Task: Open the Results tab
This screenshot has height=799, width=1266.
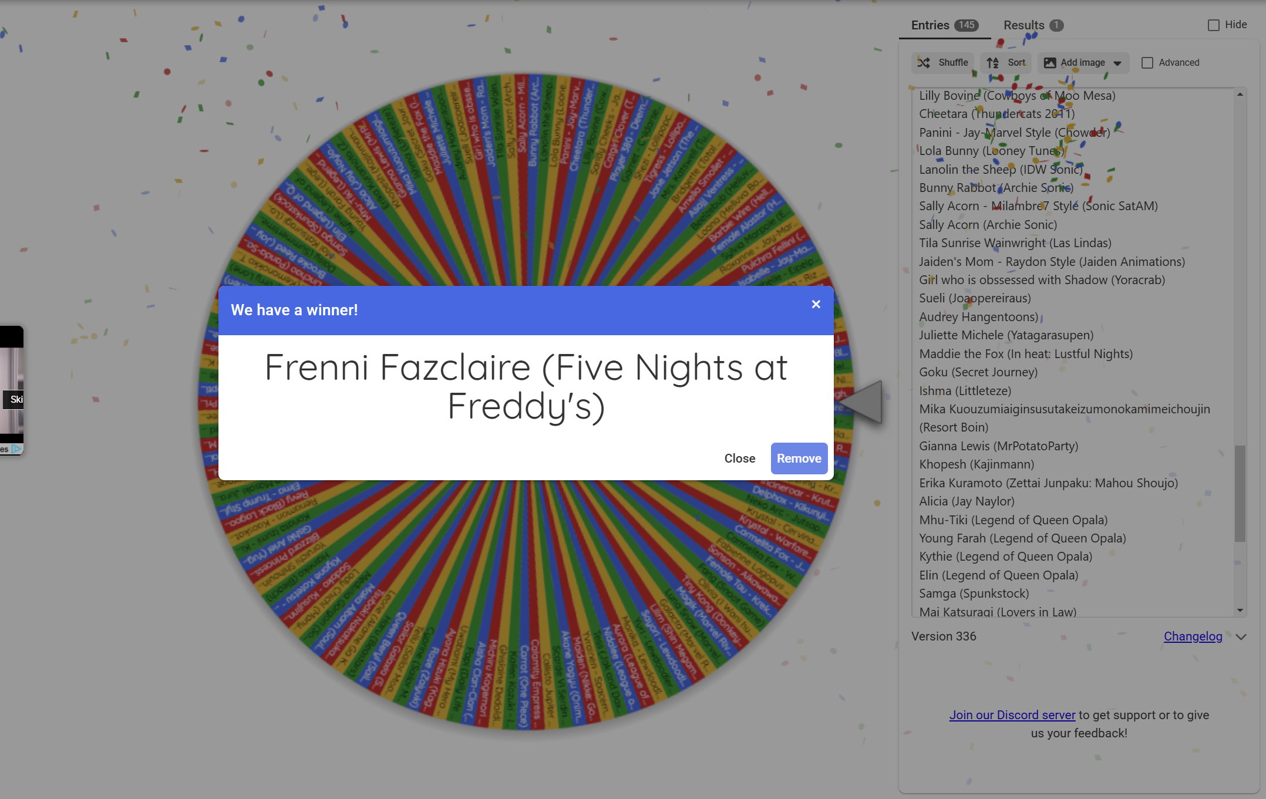Action: pyautogui.click(x=1033, y=25)
